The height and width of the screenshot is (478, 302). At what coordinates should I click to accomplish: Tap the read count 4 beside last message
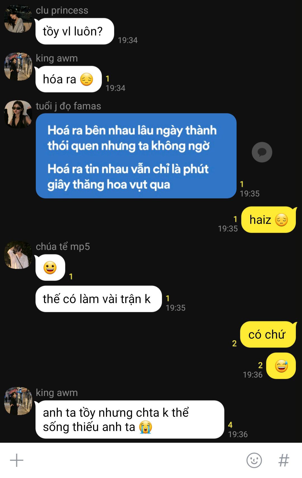coord(230,425)
